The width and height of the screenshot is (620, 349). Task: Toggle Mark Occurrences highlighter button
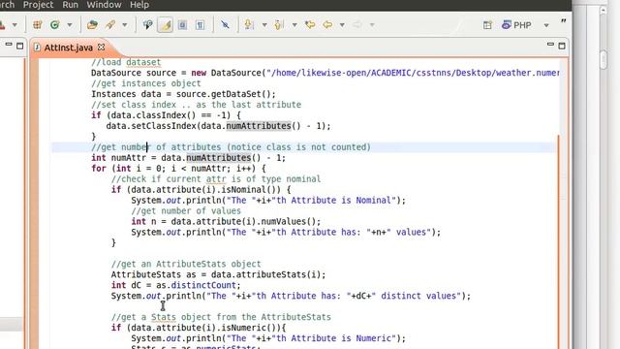tap(166, 25)
